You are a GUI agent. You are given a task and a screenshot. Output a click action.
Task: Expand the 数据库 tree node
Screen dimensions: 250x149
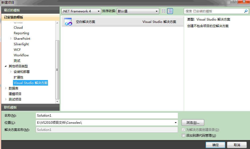[x=6, y=88]
